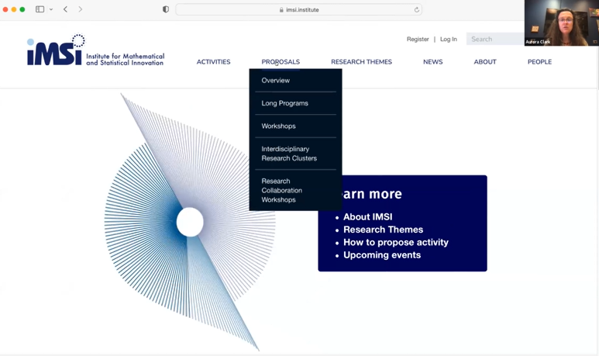
Task: Click the privacy shield icon
Action: pos(165,9)
